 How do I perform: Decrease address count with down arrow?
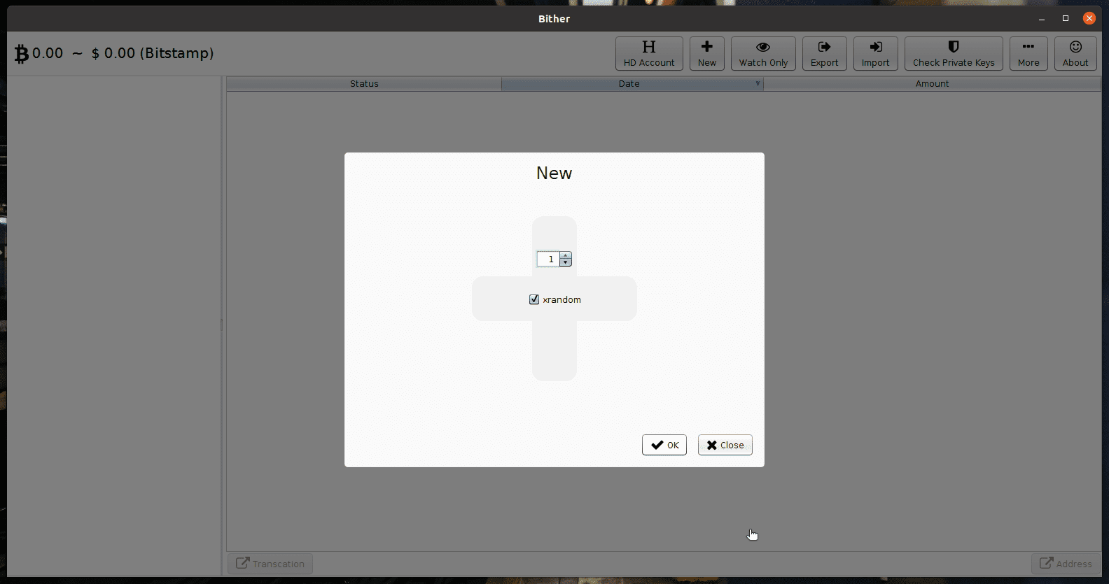[x=566, y=263]
